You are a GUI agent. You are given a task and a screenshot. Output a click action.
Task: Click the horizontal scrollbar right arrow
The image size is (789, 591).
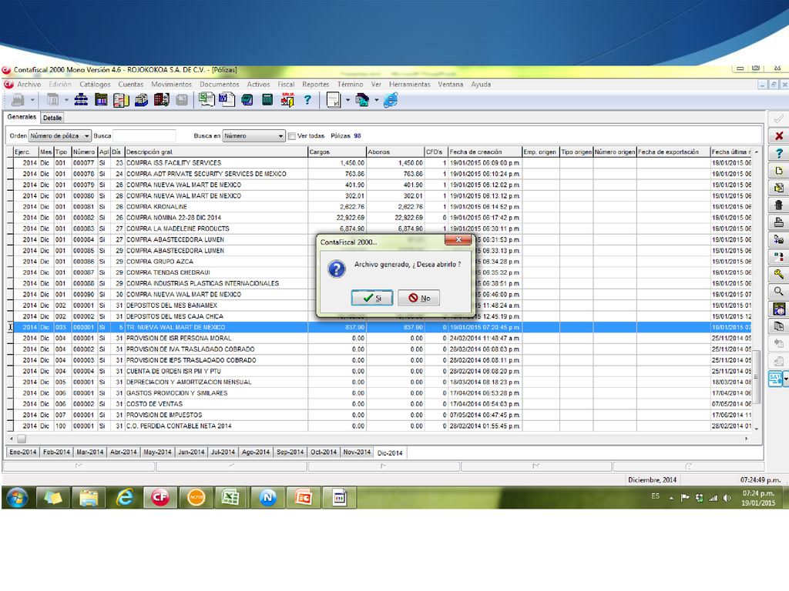pos(747,439)
